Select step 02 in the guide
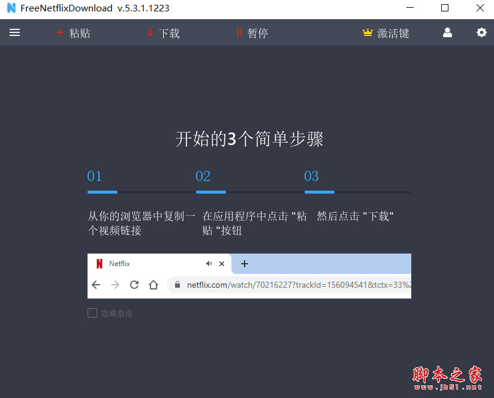Image resolution: width=494 pixels, height=398 pixels. pyautogui.click(x=203, y=176)
